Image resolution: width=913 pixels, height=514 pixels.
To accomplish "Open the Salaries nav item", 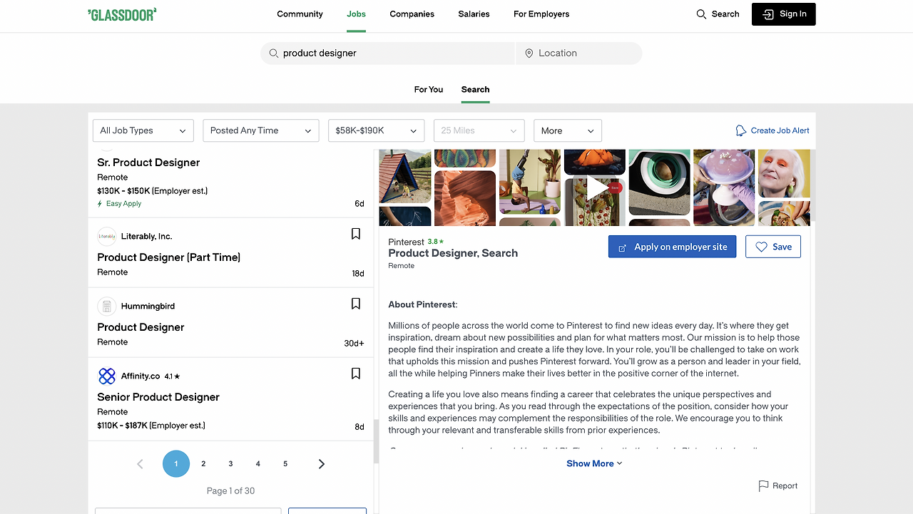I will pos(474,14).
